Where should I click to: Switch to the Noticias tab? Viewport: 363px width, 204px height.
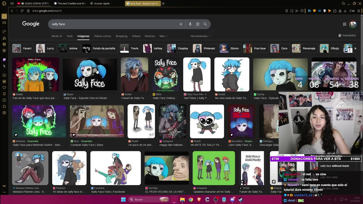150,36
